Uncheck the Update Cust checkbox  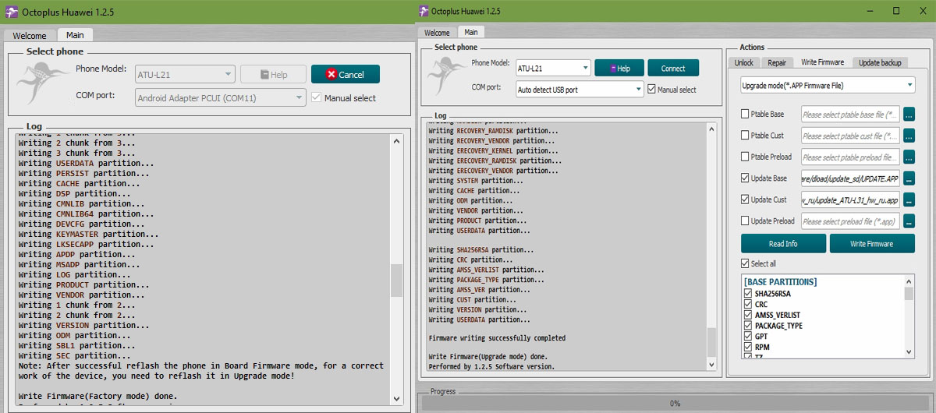coord(745,199)
